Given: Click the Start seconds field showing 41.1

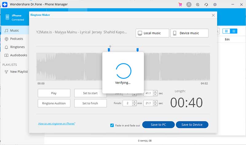Looking at the screenshot, I should coord(148,93).
